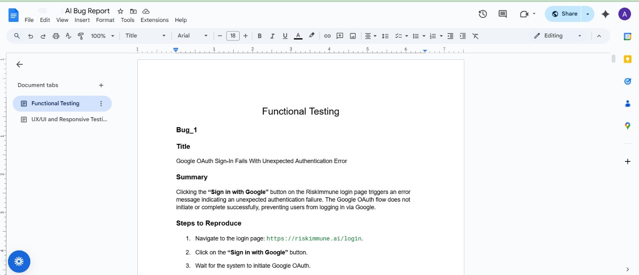Open the riskimmune.ai/login link
This screenshot has width=639, height=275.
[314, 238]
